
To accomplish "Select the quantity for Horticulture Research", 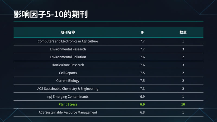I will pyautogui.click(x=183, y=65).
